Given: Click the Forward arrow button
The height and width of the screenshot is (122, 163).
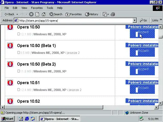Looking at the screenshot, I should pos(22,14).
